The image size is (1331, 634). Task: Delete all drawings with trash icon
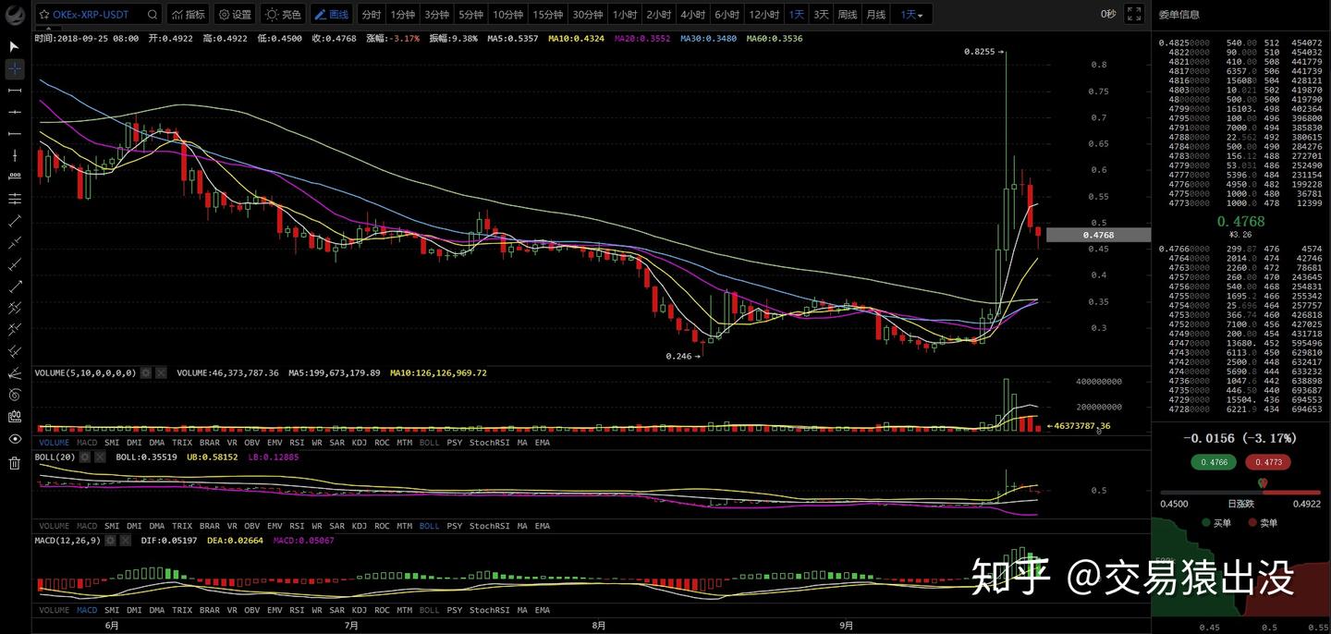[14, 462]
